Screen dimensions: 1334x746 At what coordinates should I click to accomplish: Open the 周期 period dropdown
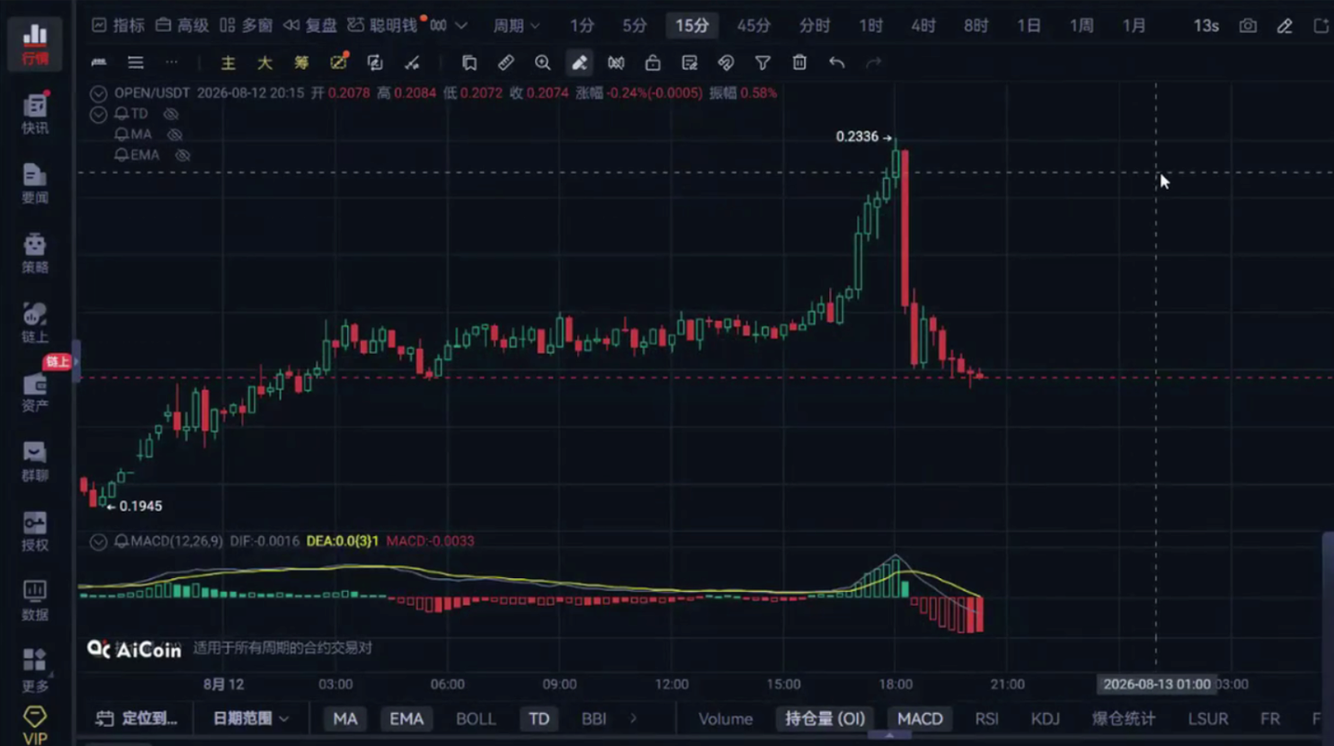(517, 26)
